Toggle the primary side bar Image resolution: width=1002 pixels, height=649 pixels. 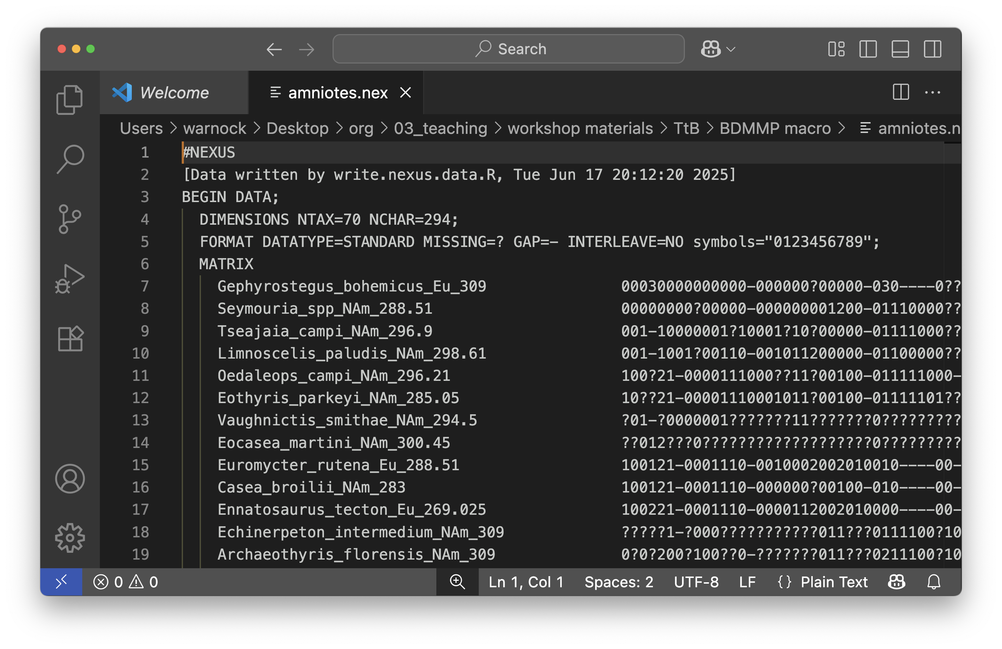pos(868,49)
